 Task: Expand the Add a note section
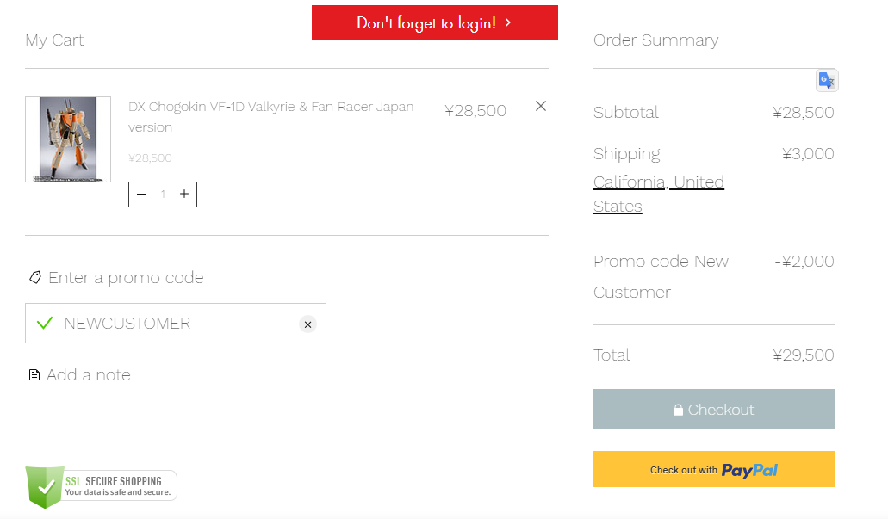[x=89, y=374]
